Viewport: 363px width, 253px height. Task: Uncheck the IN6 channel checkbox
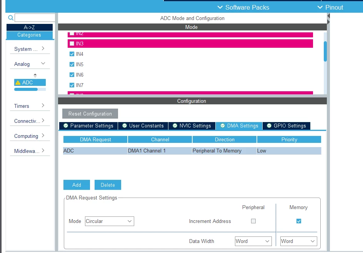(72, 75)
